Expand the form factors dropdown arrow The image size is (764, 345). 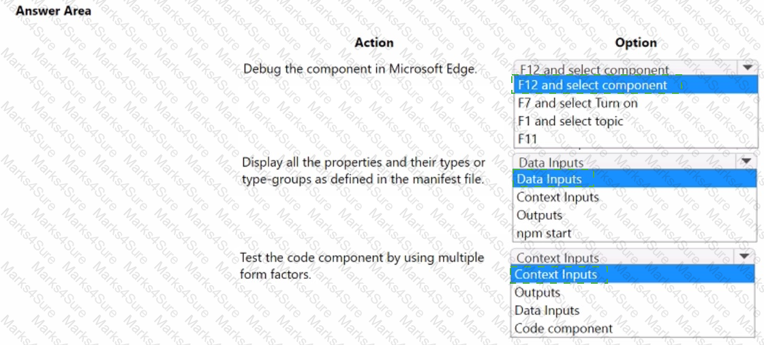click(744, 257)
